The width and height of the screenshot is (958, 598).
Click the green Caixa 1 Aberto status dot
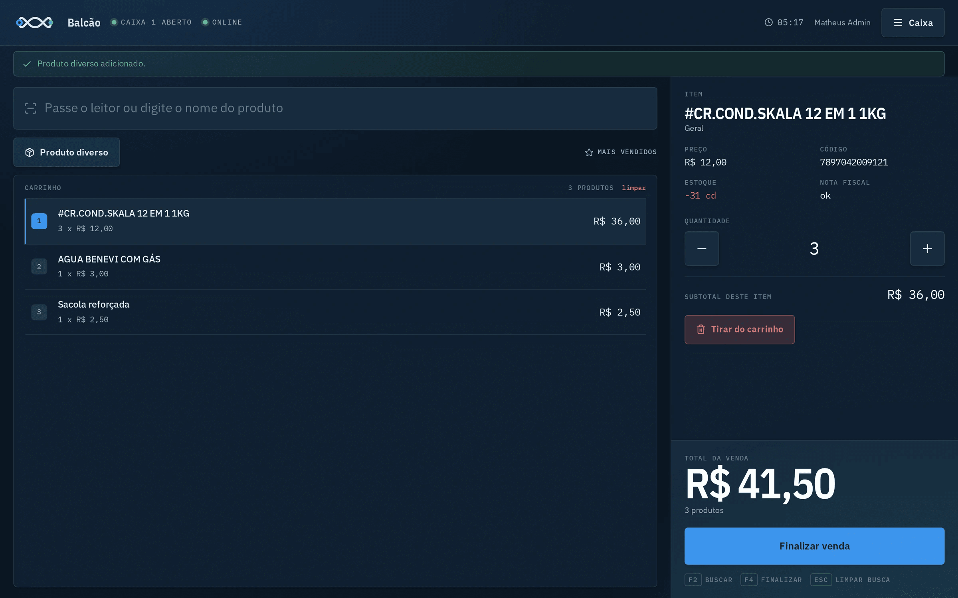(114, 22)
